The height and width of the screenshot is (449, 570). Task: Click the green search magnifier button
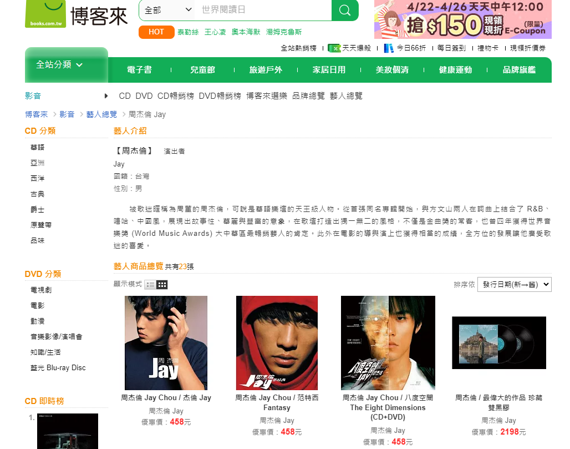click(x=345, y=10)
